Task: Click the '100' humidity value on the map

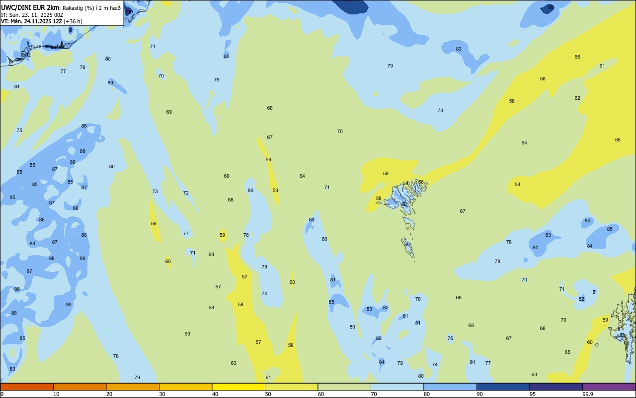Action: pos(128,11)
